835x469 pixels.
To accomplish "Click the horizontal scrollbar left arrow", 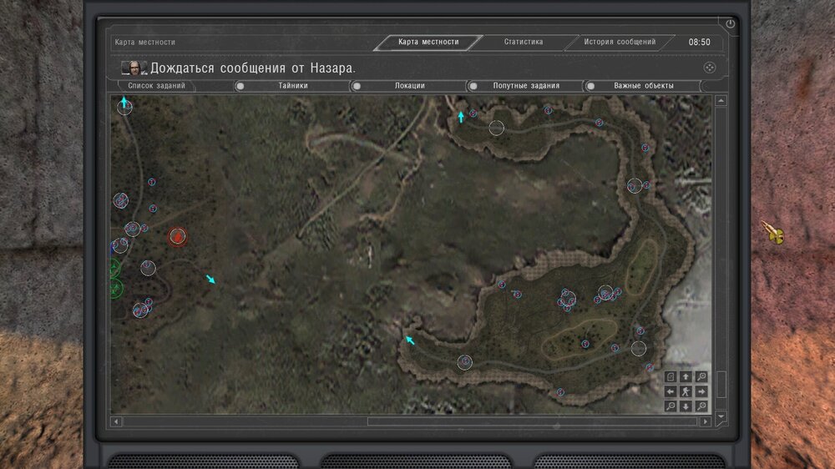I will coord(117,421).
